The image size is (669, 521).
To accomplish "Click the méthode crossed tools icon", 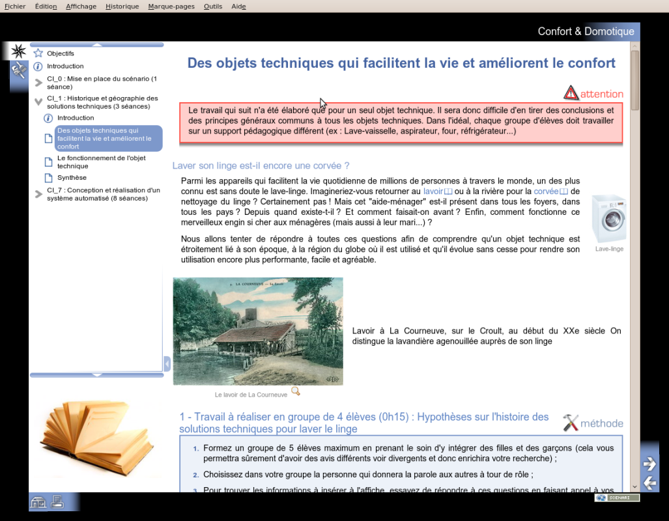I will coord(571,423).
